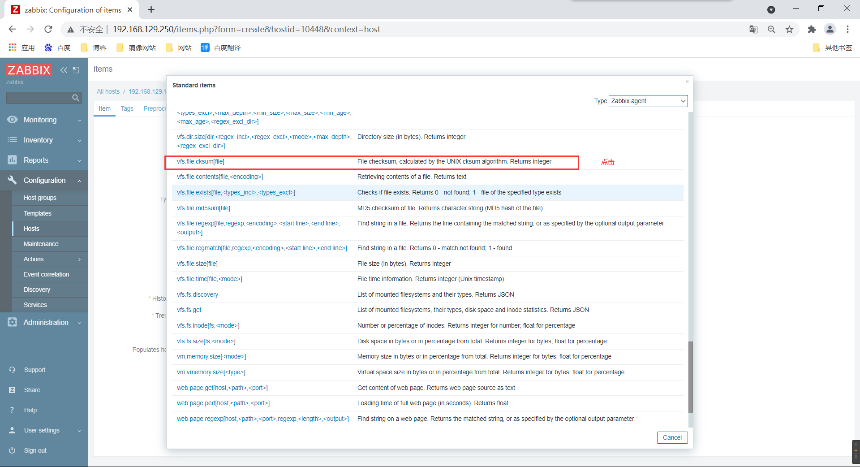Click the Inventory list icon
This screenshot has height=467, width=860.
13,140
